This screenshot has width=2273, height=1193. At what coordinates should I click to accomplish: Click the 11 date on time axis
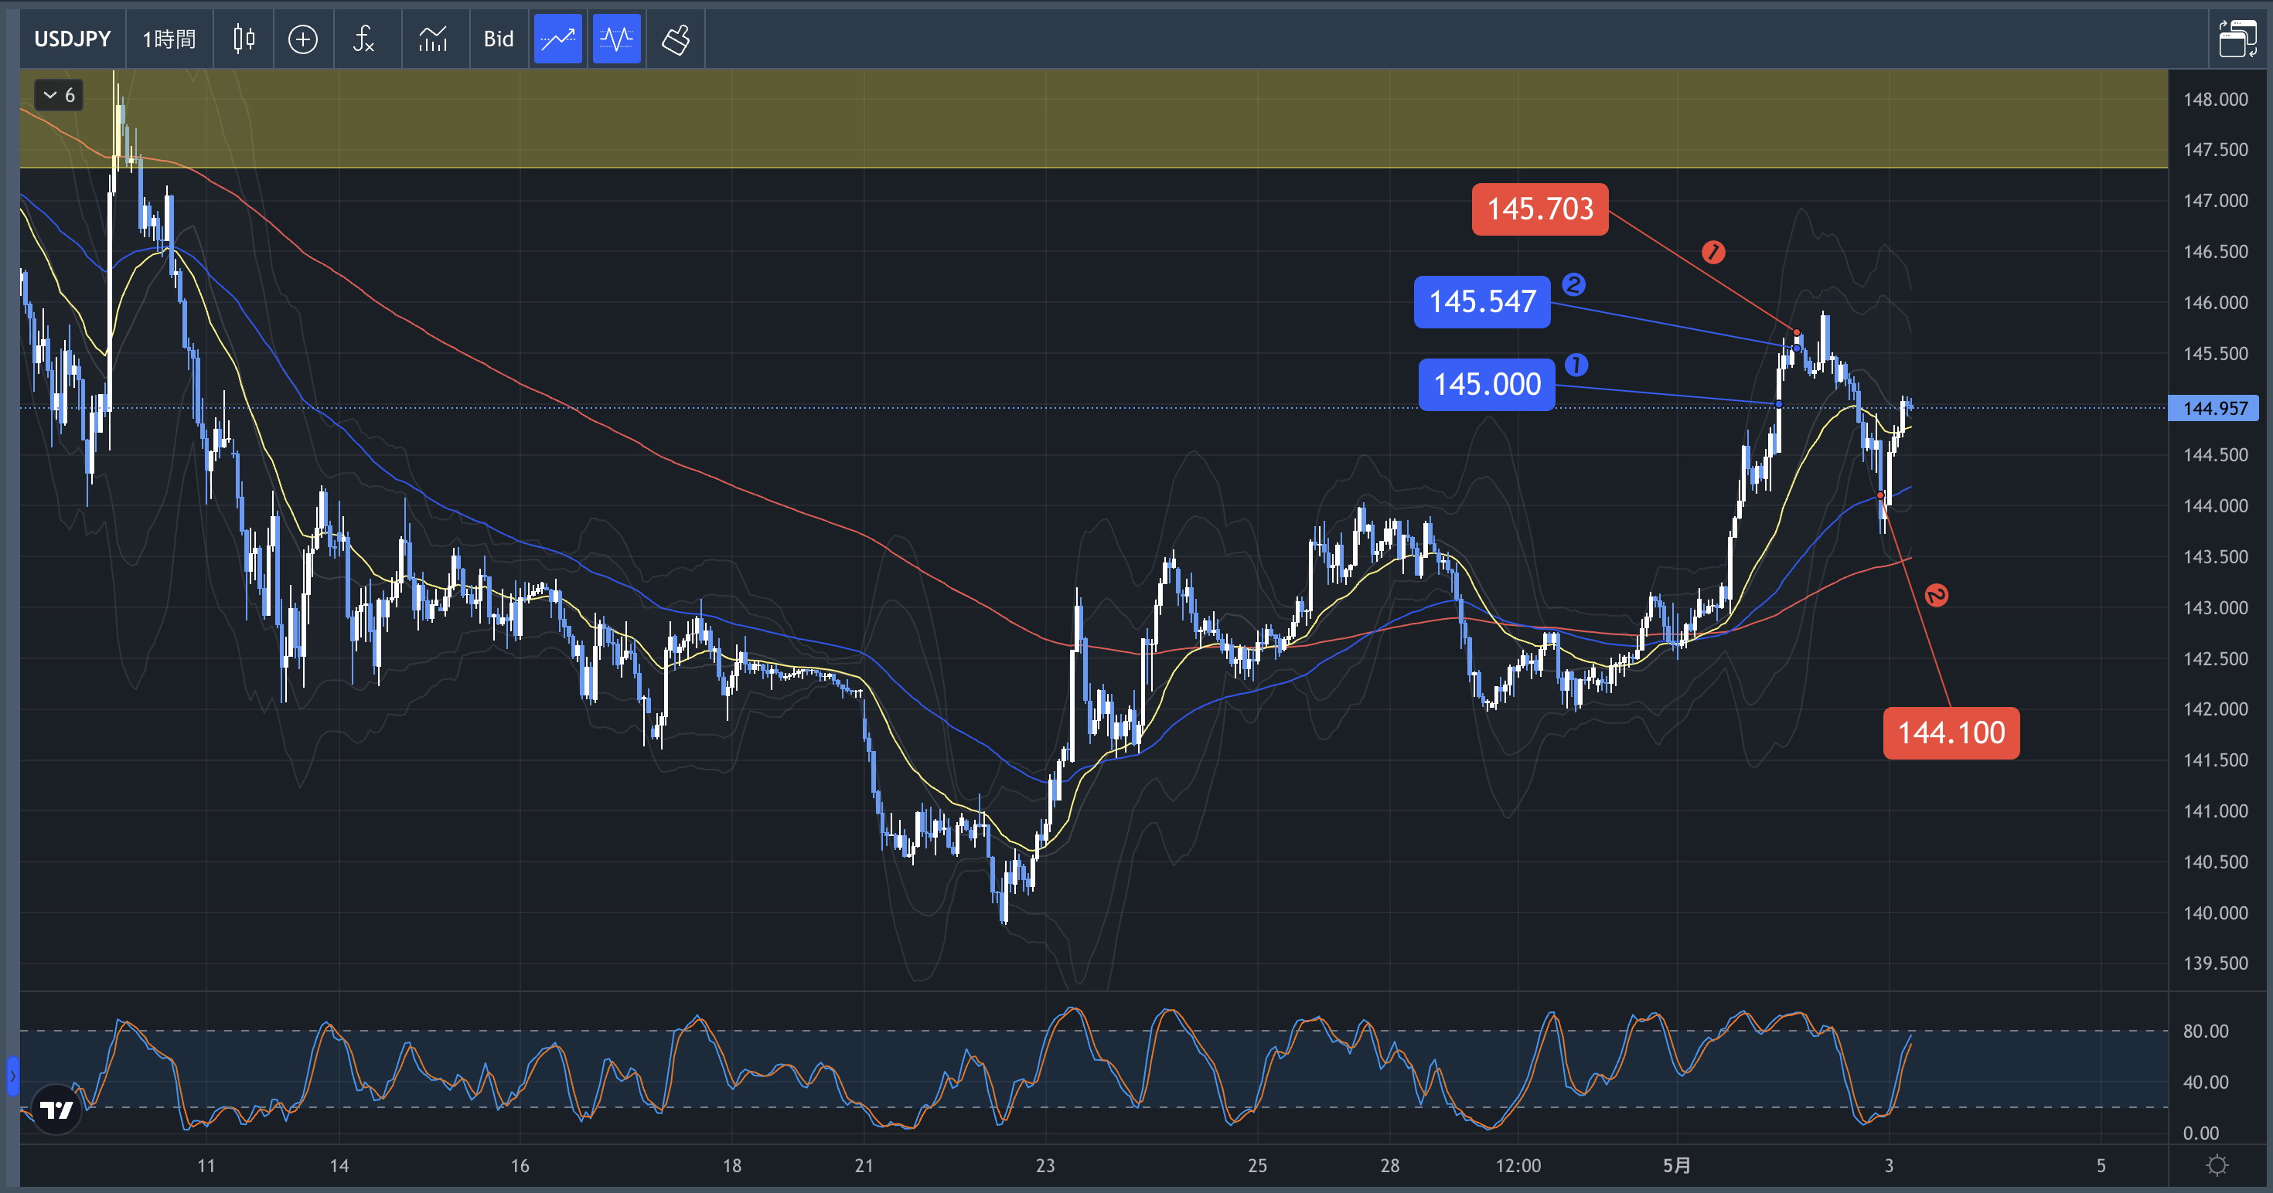(206, 1166)
